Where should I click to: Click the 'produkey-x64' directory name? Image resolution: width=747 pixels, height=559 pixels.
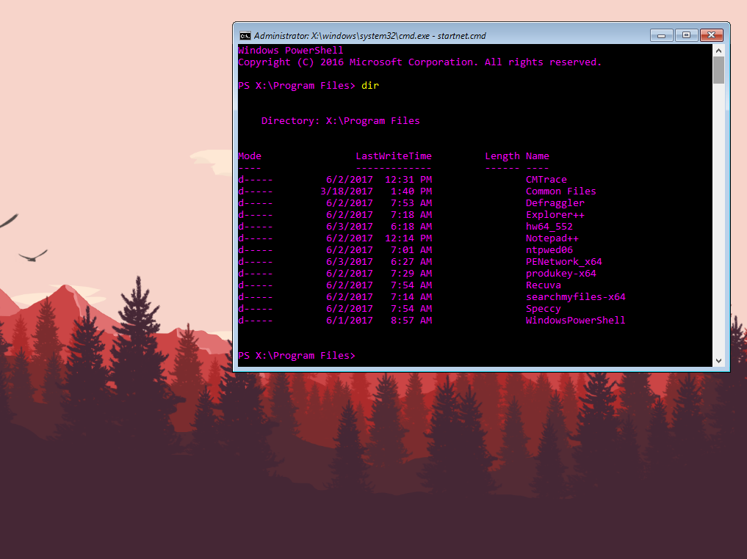(x=560, y=274)
